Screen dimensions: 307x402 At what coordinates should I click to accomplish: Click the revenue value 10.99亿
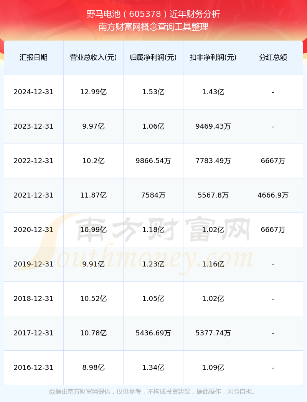click(94, 230)
